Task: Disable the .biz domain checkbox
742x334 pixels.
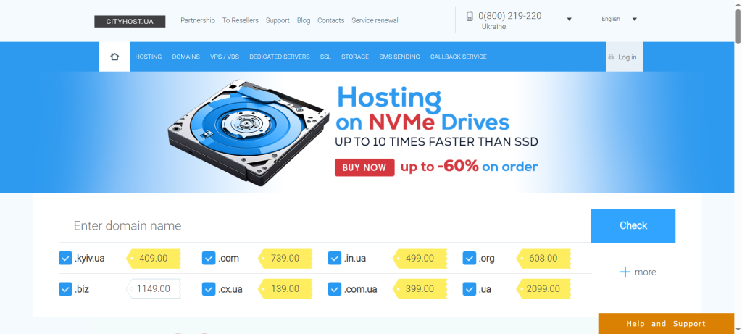Action: point(65,289)
